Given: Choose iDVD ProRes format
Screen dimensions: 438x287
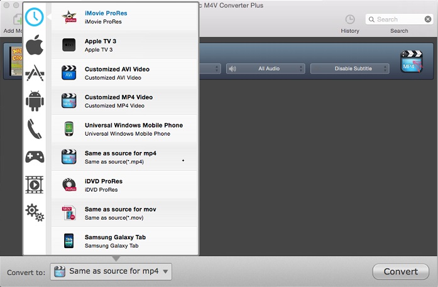Looking at the screenshot, I should coord(124,185).
